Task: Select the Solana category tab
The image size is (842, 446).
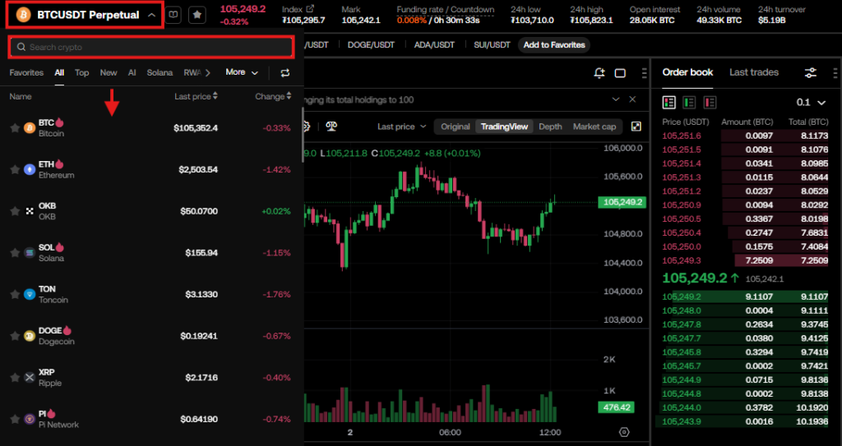Action: click(x=160, y=72)
